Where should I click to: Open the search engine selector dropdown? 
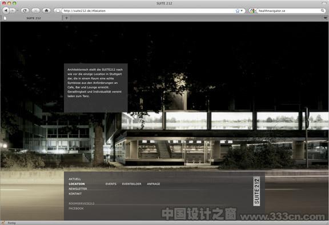click(x=252, y=10)
